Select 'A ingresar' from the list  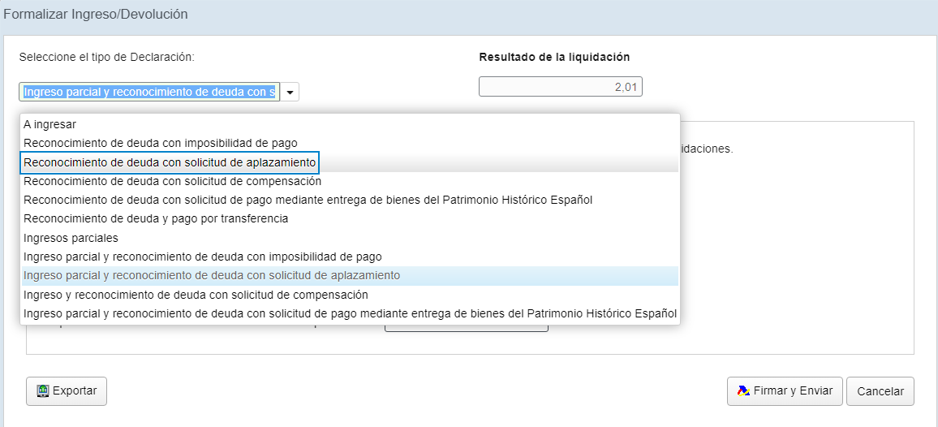pyautogui.click(x=350, y=124)
